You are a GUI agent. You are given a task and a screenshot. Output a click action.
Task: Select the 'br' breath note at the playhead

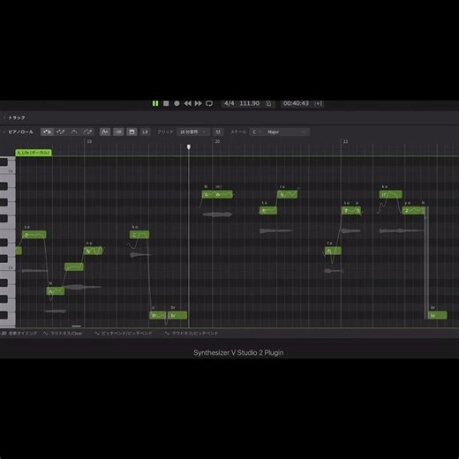(177, 315)
